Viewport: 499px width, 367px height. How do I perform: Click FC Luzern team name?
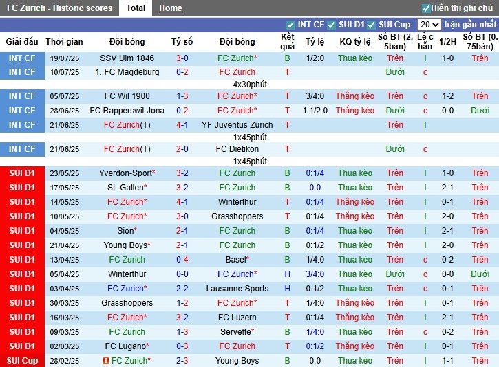pos(237,318)
